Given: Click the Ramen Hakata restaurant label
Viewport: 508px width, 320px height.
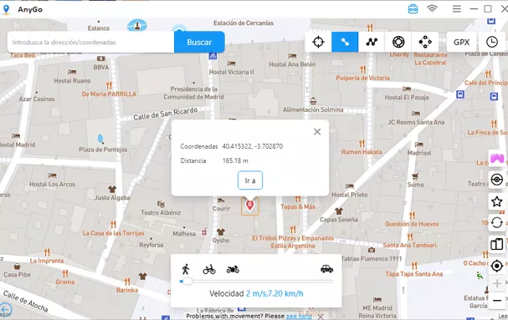Looking at the screenshot, I should [362, 152].
